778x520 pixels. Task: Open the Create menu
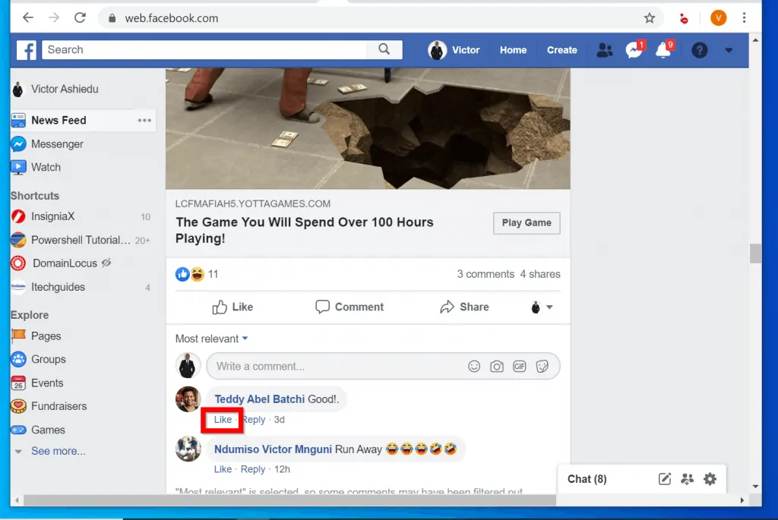click(x=561, y=49)
